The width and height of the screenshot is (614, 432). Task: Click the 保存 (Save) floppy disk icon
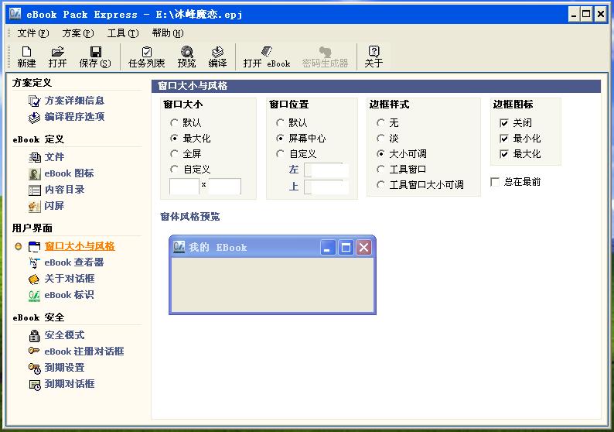coord(96,51)
